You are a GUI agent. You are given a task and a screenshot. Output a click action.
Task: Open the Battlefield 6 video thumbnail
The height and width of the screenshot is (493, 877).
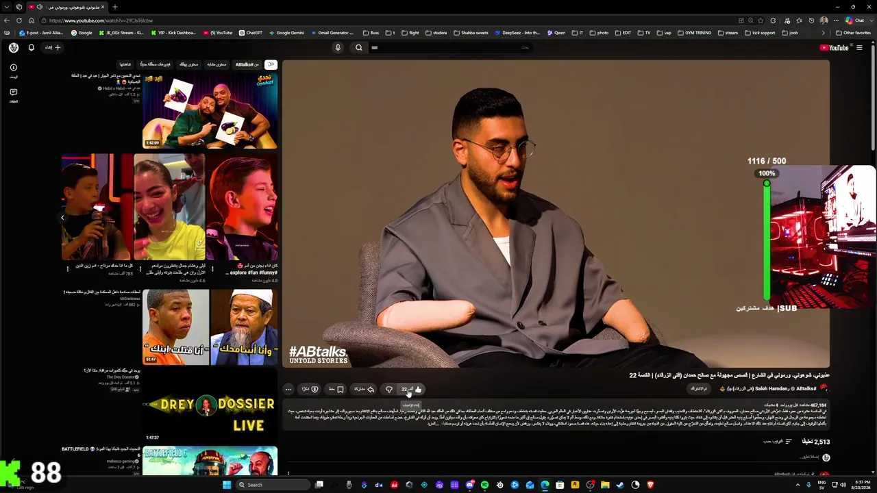click(210, 461)
